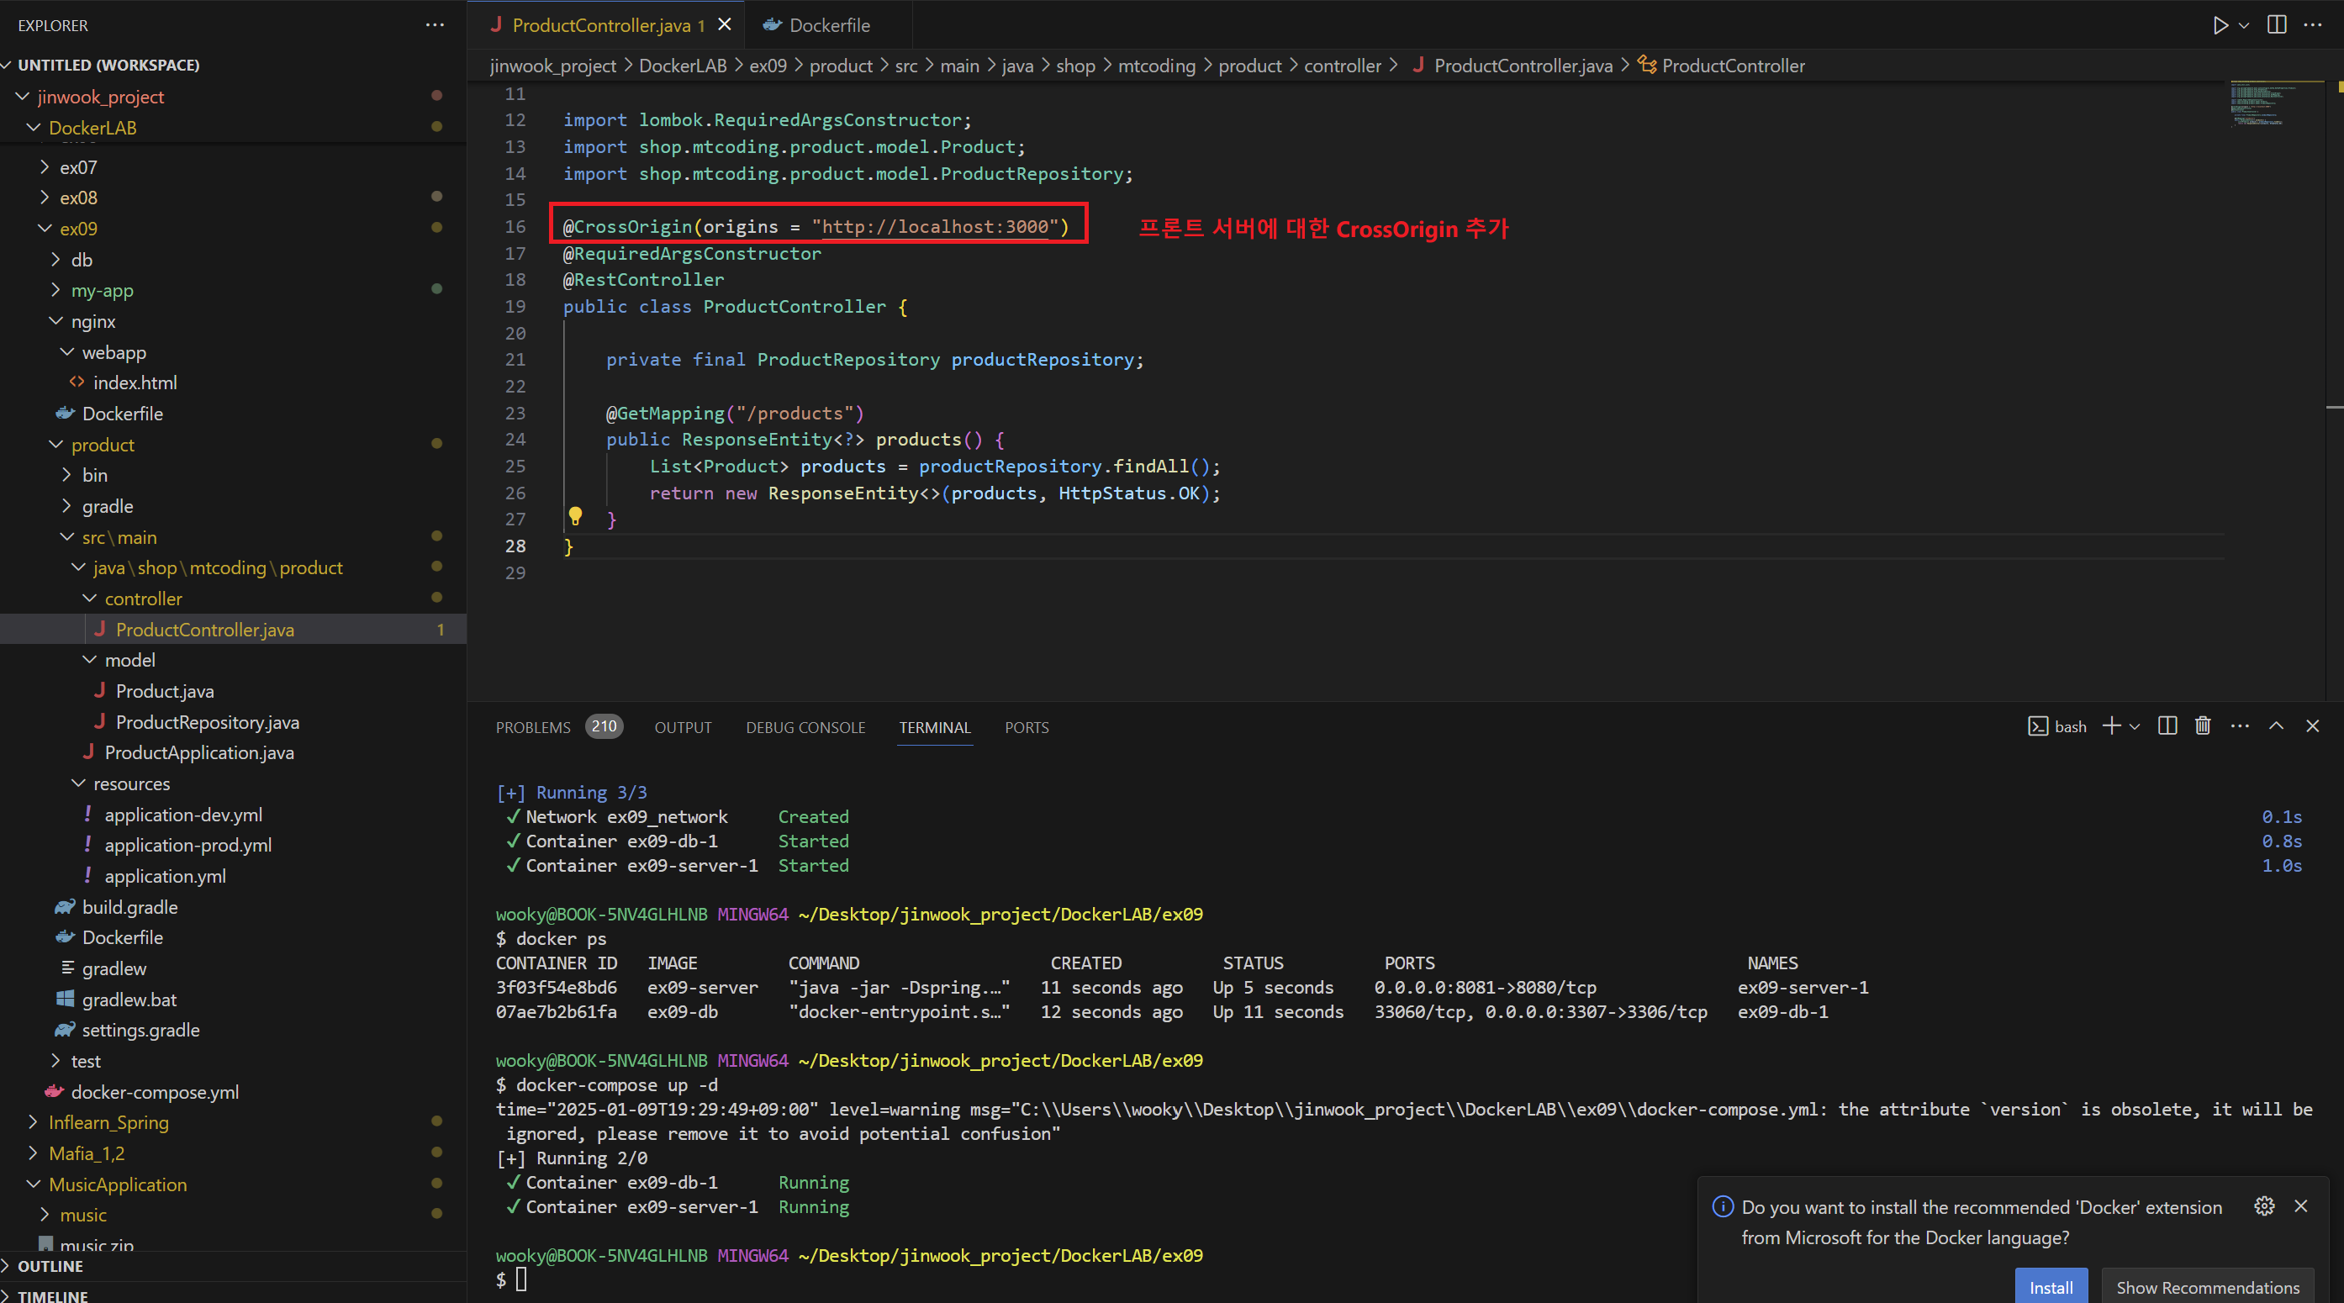Close the ProductController.java editor tab

point(725,25)
